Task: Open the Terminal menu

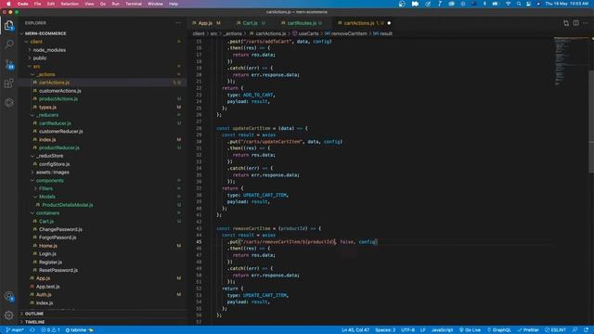Action: (134, 4)
